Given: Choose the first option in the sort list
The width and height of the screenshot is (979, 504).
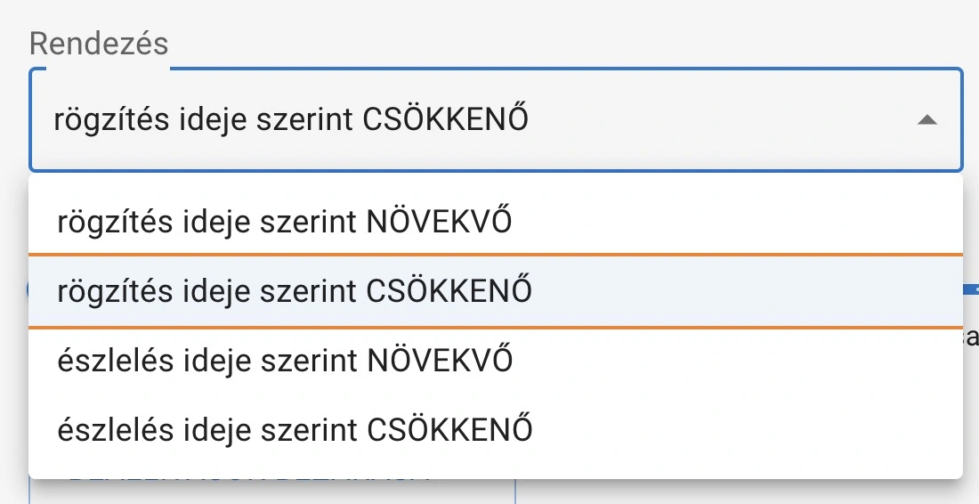Looking at the screenshot, I should coord(285,221).
